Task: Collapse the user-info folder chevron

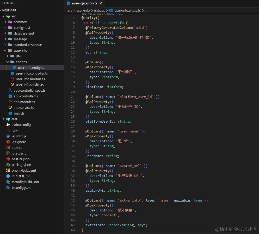Action: pyautogui.click(x=5, y=50)
